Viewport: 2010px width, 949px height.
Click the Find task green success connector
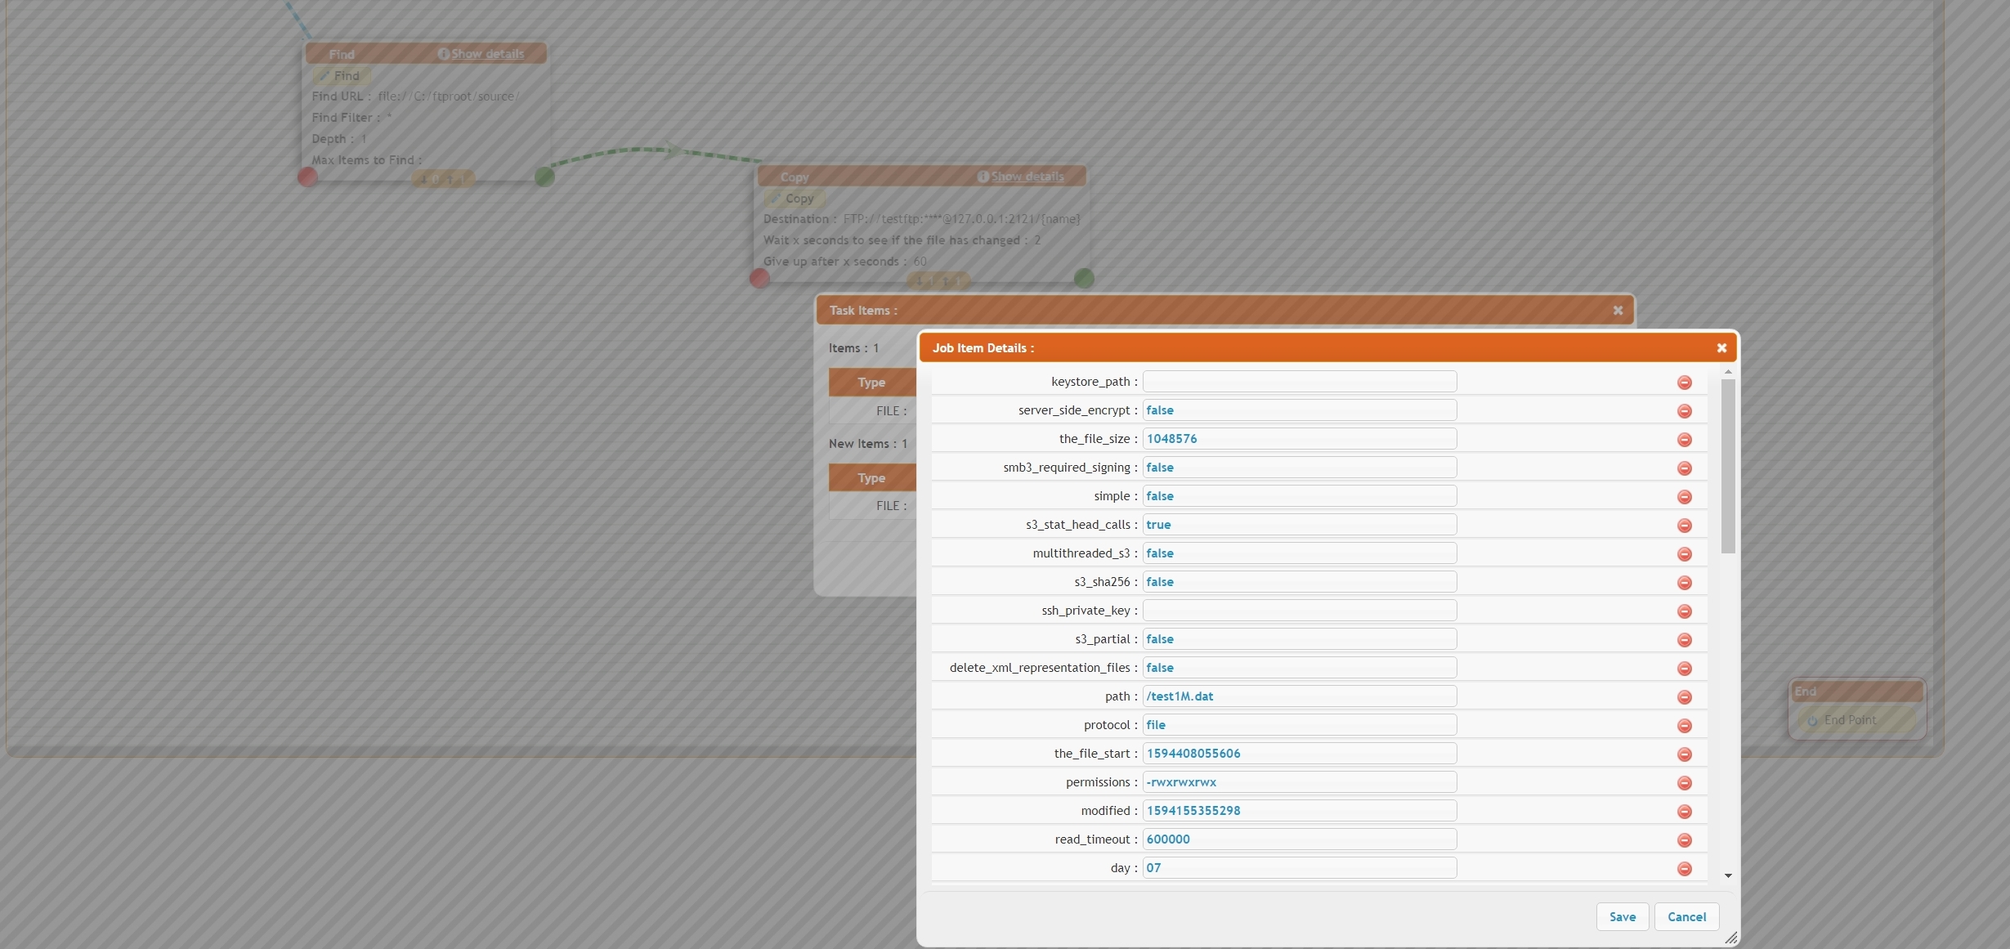pos(544,177)
